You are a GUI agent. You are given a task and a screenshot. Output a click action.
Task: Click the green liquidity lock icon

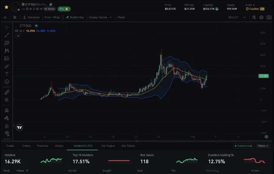(217, 9)
